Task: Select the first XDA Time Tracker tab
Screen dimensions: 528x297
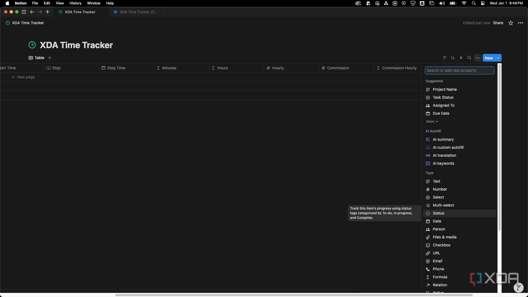Action: pyautogui.click(x=81, y=12)
